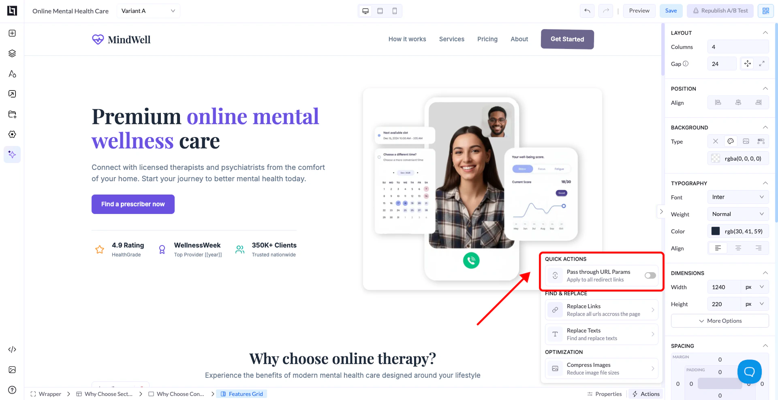
Task: Click the undo arrow icon
Action: 587,11
